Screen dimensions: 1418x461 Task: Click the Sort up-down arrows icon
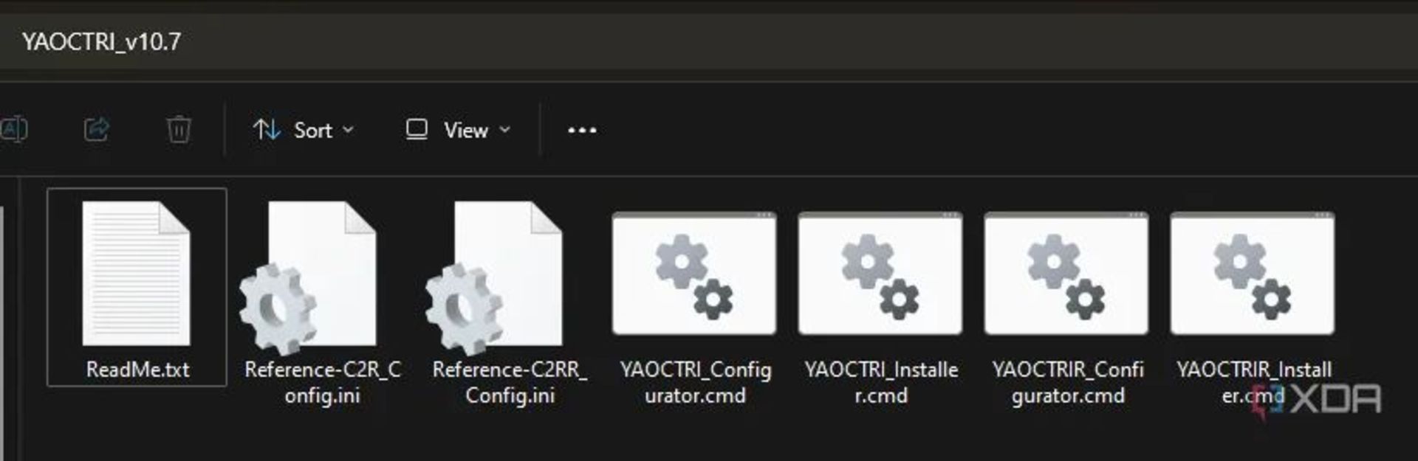267,130
